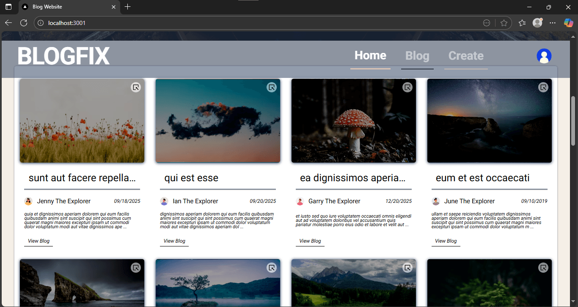Open Copilot sidebar icon
This screenshot has width=578, height=307.
click(x=568, y=23)
